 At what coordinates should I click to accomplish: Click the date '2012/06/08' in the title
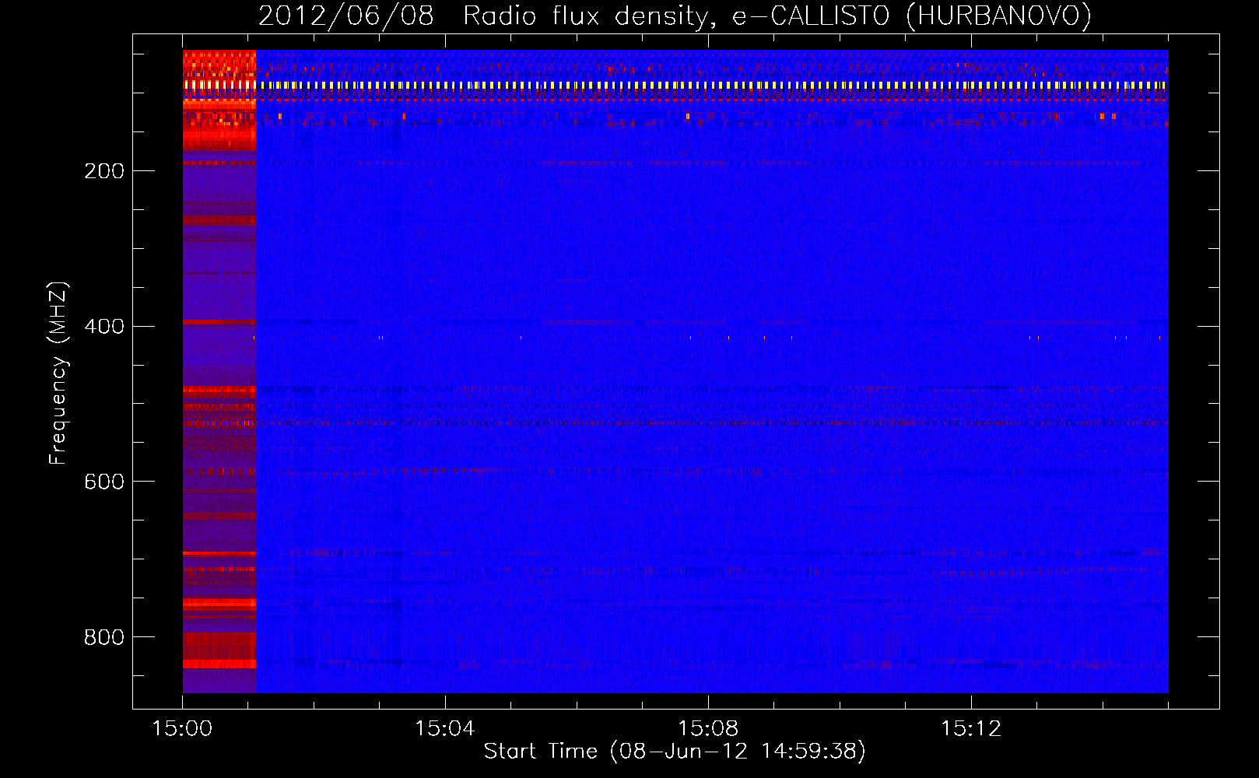coord(346,16)
